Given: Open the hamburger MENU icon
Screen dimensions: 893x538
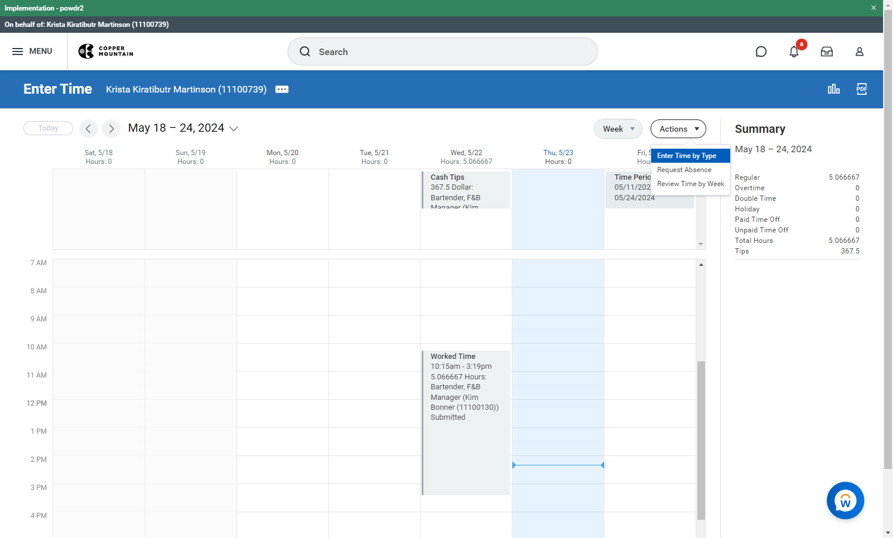Looking at the screenshot, I should pyautogui.click(x=18, y=52).
